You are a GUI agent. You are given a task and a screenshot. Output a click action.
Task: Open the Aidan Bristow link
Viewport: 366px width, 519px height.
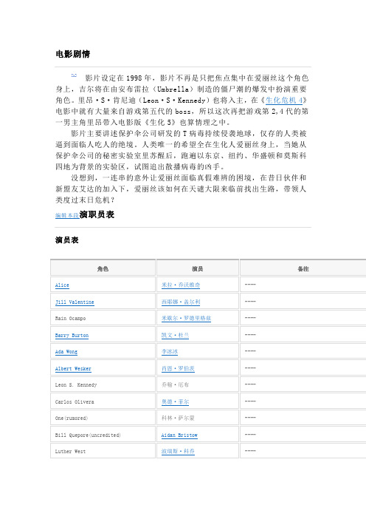tap(179, 435)
